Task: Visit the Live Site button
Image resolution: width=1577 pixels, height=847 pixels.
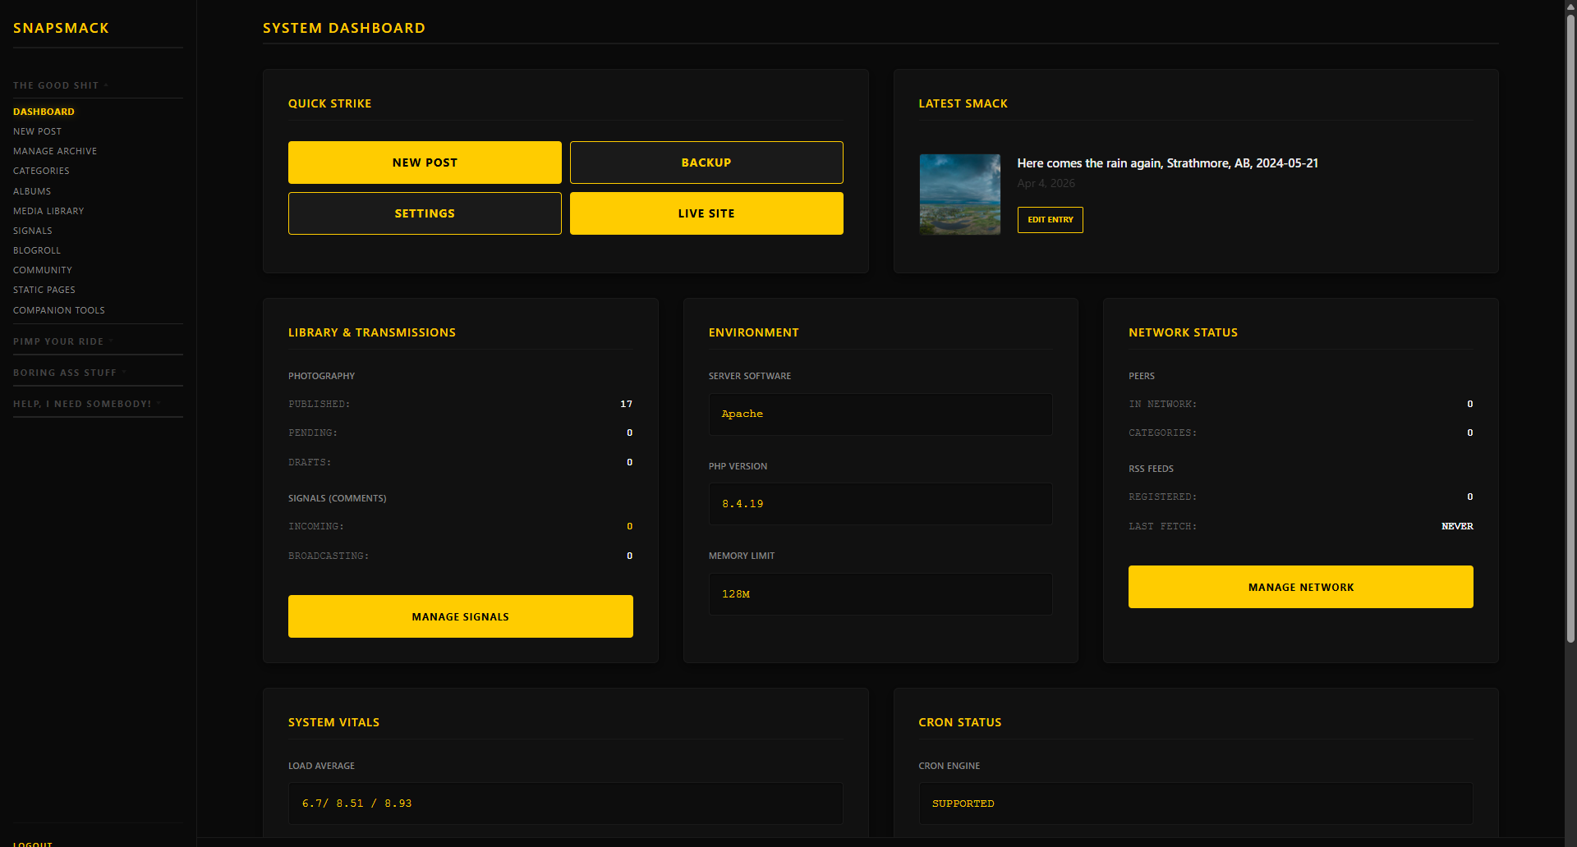Action: [706, 213]
